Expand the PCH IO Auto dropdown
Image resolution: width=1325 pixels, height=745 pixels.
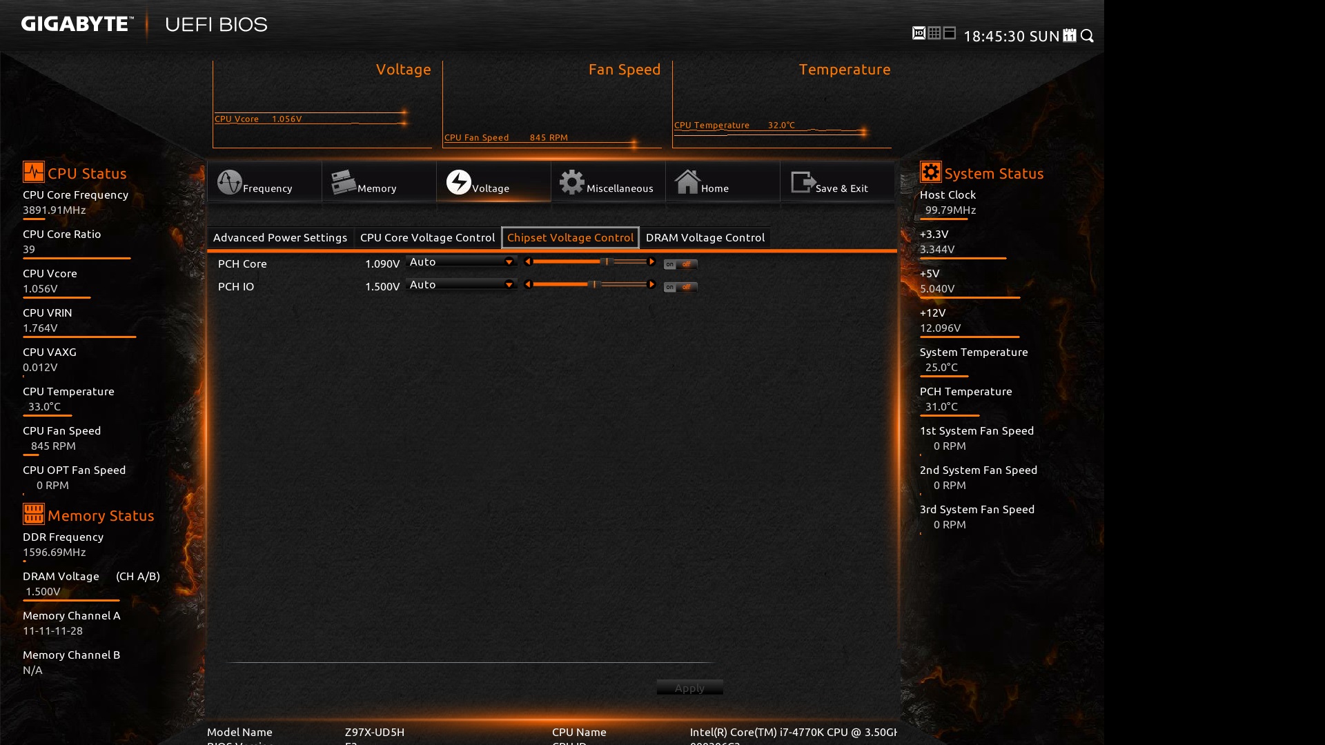point(509,284)
